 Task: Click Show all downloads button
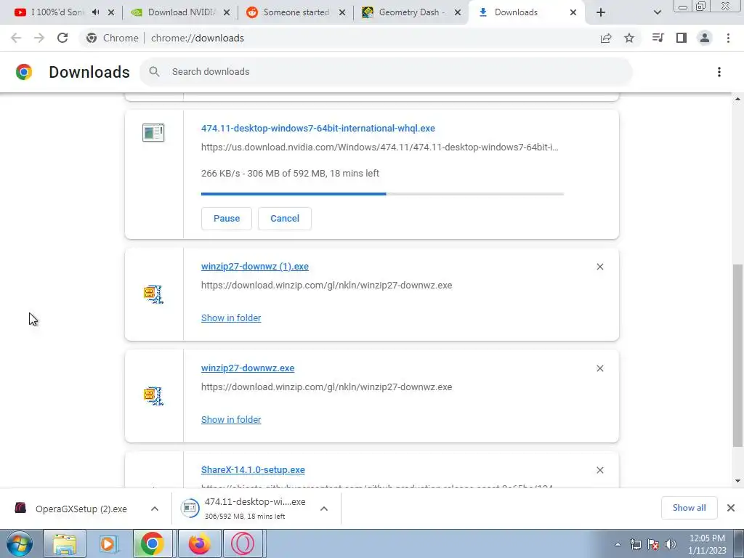click(x=689, y=508)
